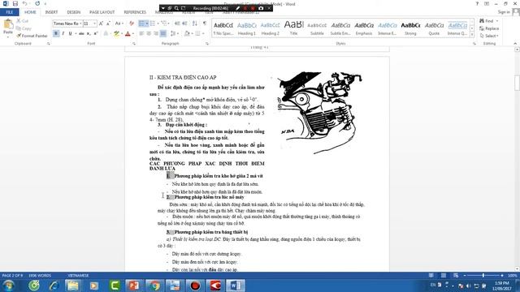Image resolution: width=520 pixels, height=292 pixels.
Task: Switch to the PAGE LAYOUT tab
Action: coord(102,12)
